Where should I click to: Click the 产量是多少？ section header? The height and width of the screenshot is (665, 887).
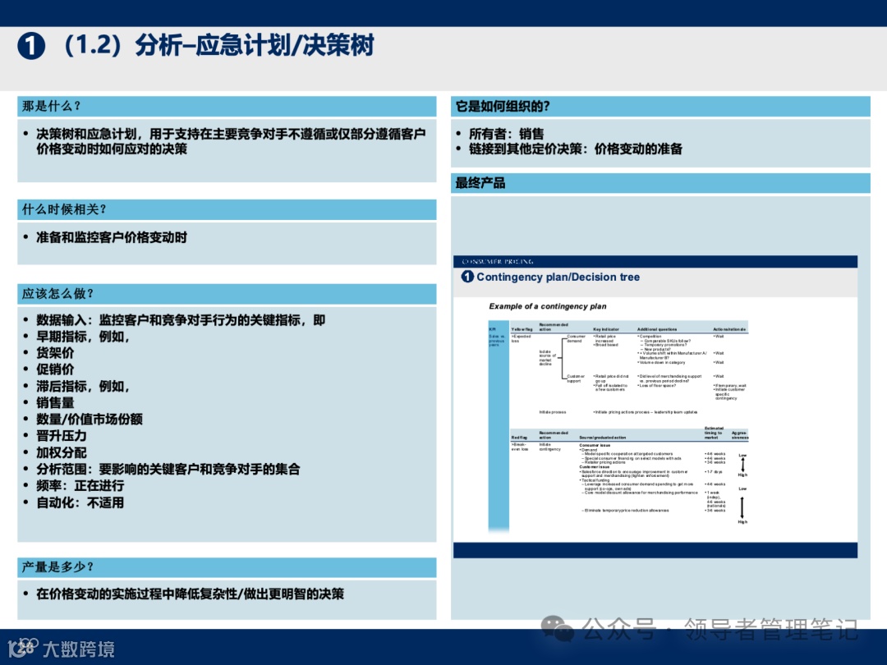(x=227, y=567)
